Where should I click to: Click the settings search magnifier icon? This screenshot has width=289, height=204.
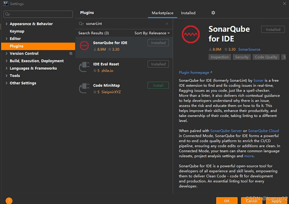pyautogui.click(x=8, y=14)
